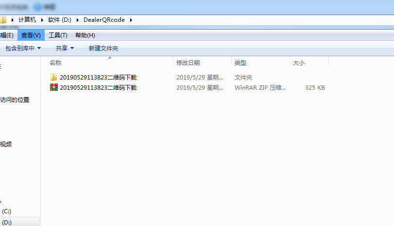This screenshot has height=226, width=394.
Task: Expand the arrow after DealerQRcode breadcrumb
Action: click(x=131, y=20)
